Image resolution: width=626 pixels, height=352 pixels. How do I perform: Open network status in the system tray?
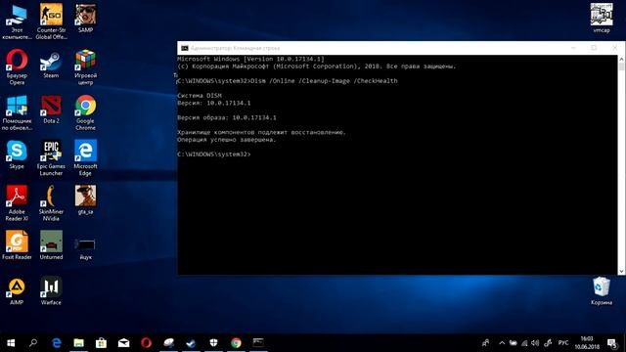pyautogui.click(x=524, y=343)
